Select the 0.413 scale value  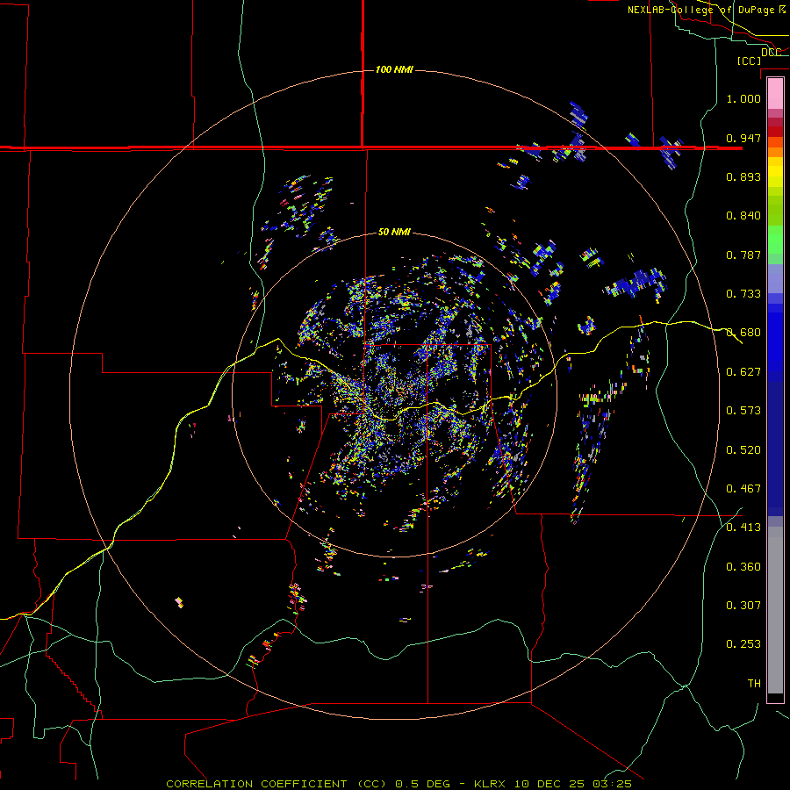coord(743,528)
